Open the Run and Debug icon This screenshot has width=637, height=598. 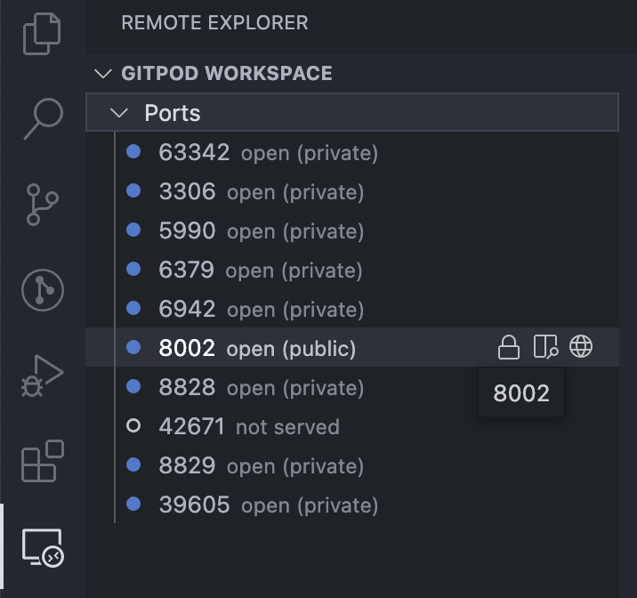point(42,376)
